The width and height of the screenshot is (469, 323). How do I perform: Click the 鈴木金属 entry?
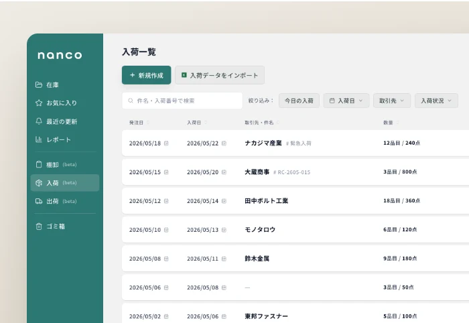click(x=257, y=259)
